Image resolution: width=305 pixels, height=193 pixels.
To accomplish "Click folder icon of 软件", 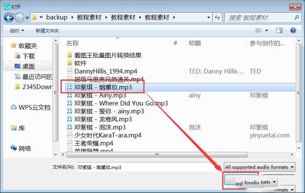I will [70, 63].
